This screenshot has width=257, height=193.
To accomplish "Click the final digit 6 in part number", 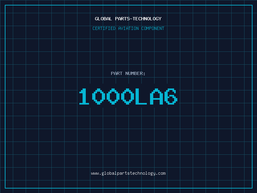I will click(x=170, y=96).
